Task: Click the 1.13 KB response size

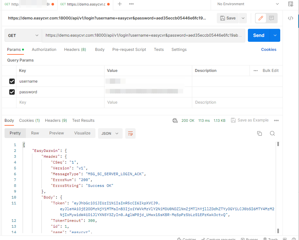Action: coord(219,121)
